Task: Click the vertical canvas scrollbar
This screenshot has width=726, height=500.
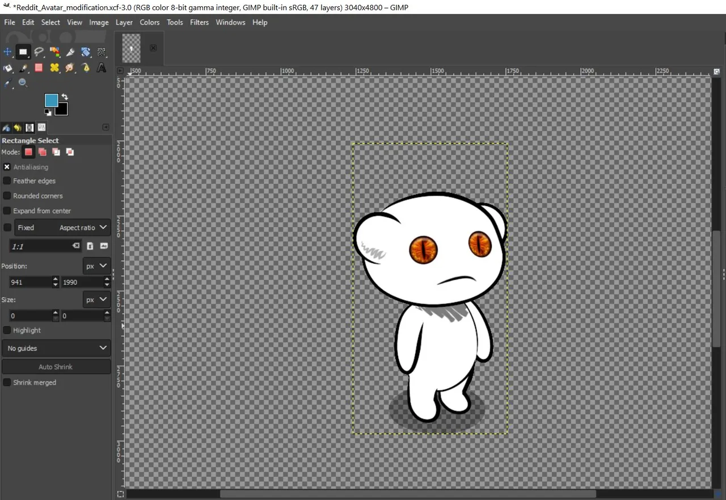Action: [x=717, y=288]
